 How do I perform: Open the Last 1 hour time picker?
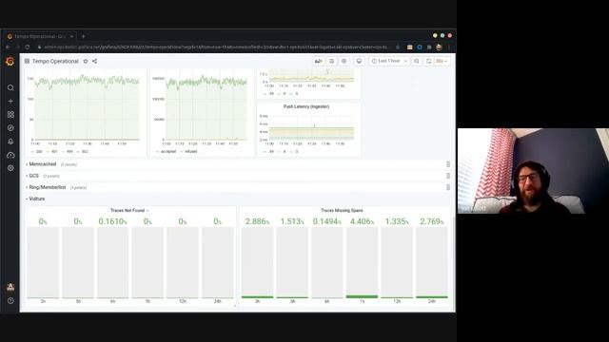pos(389,61)
